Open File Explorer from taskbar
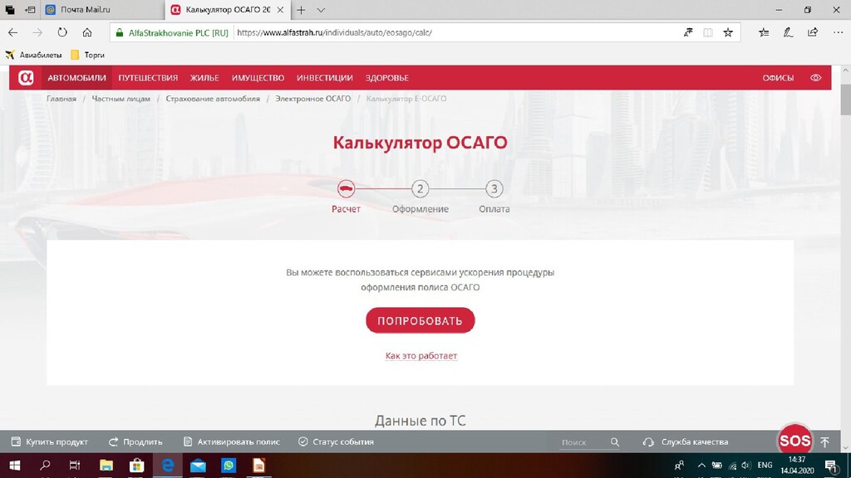Image resolution: width=851 pixels, height=478 pixels. [x=106, y=466]
